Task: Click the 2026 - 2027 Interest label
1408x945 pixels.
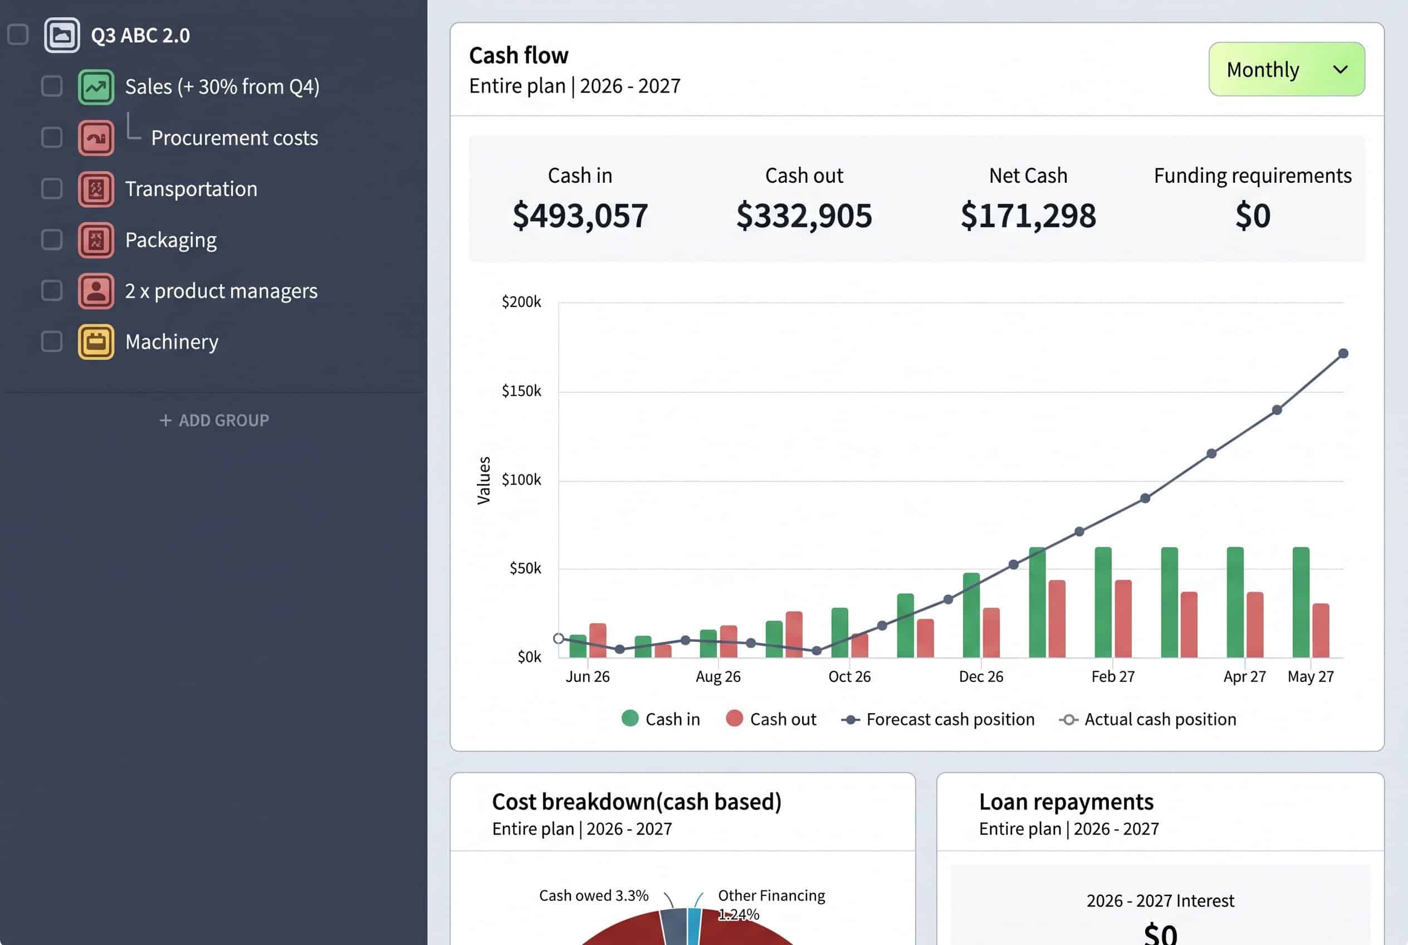Action: 1160,901
